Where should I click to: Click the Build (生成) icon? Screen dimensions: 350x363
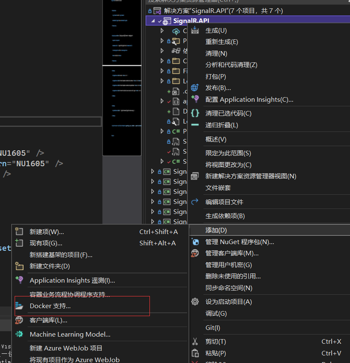pyautogui.click(x=195, y=30)
